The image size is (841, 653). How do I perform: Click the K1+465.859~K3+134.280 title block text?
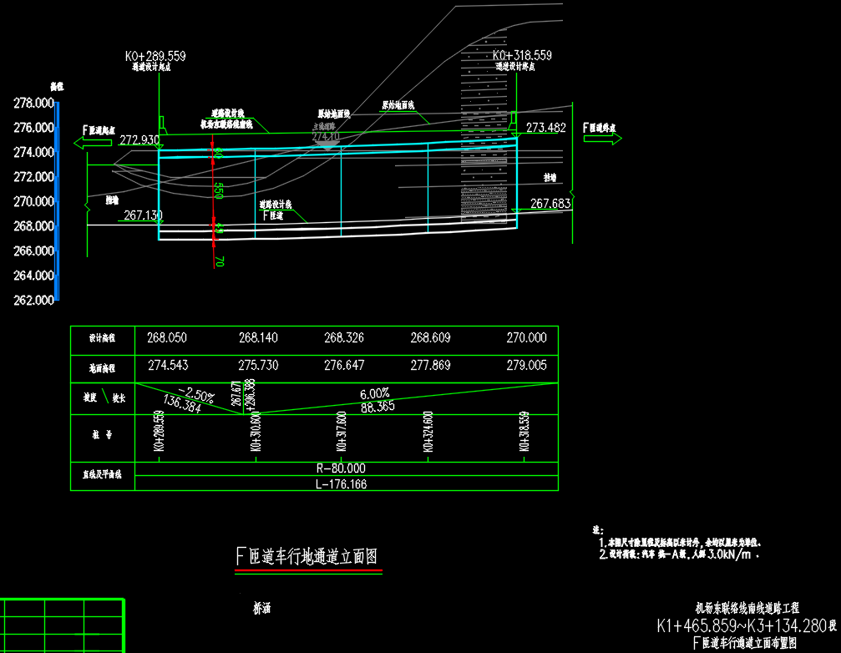741,625
